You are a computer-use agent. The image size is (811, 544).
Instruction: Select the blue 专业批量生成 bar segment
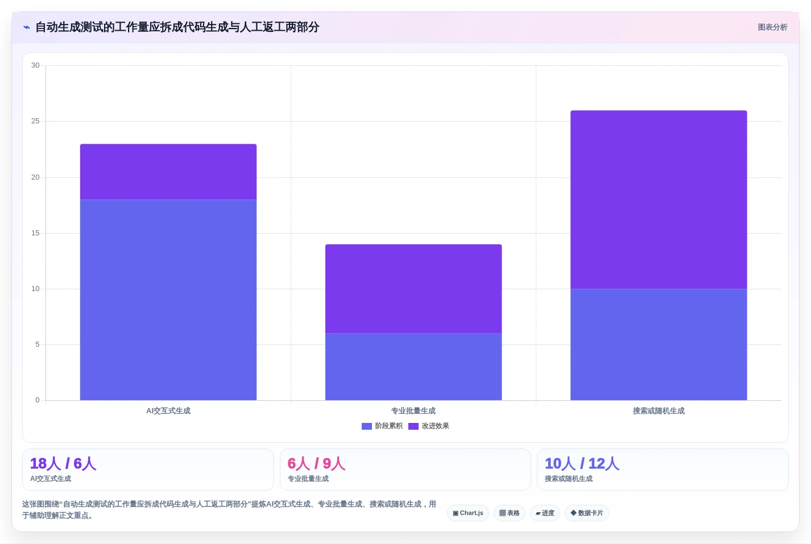[x=413, y=367]
